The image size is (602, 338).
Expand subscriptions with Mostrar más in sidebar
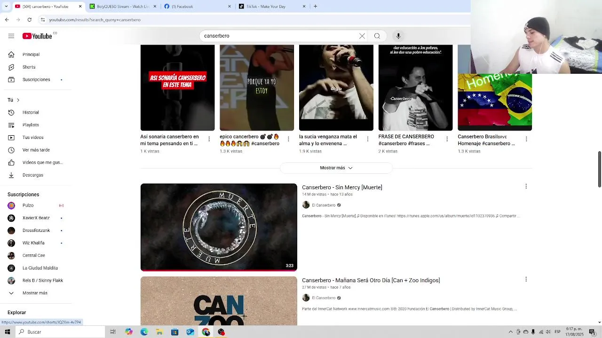tap(36, 293)
